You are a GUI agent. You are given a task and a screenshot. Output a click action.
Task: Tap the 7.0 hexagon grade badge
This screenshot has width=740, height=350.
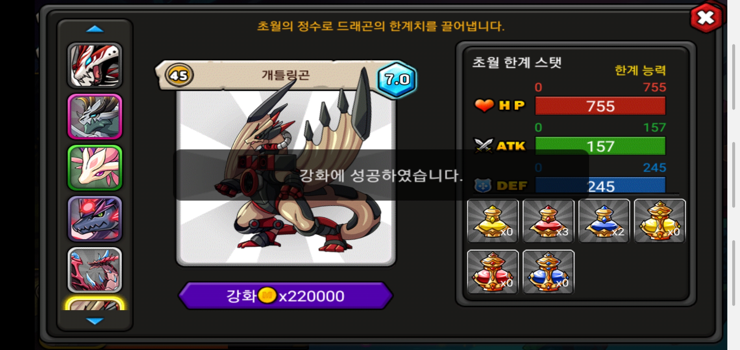click(397, 79)
